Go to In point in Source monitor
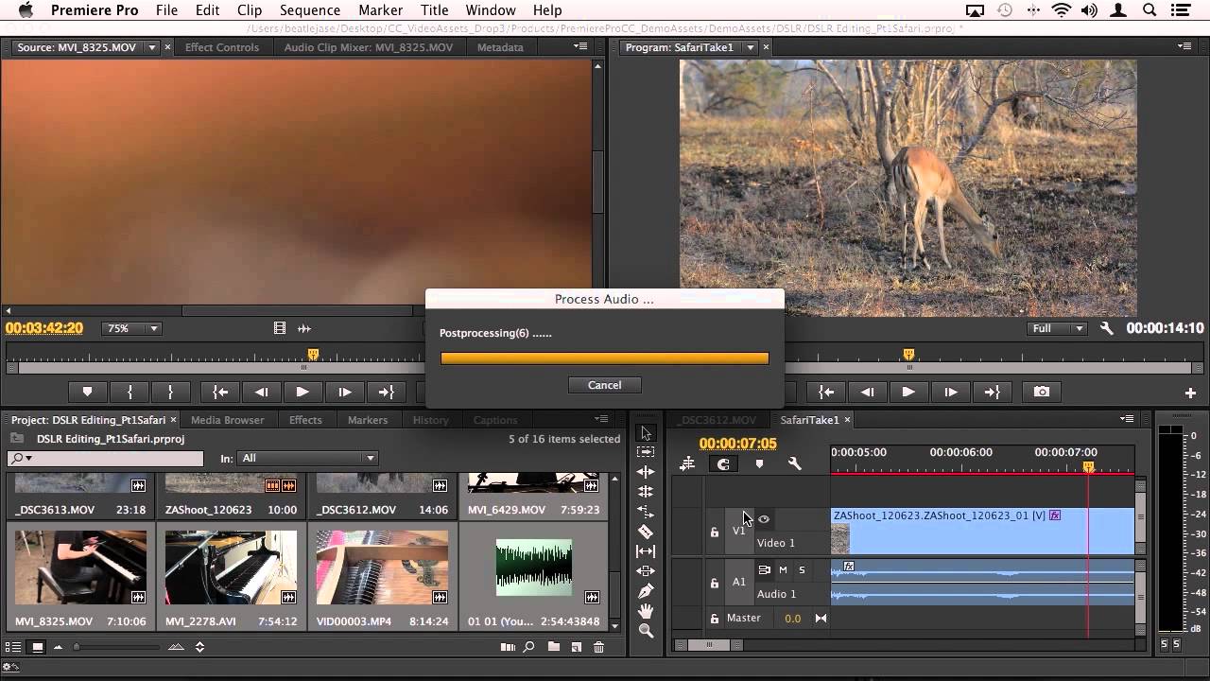Viewport: 1210px width, 681px height. click(220, 392)
